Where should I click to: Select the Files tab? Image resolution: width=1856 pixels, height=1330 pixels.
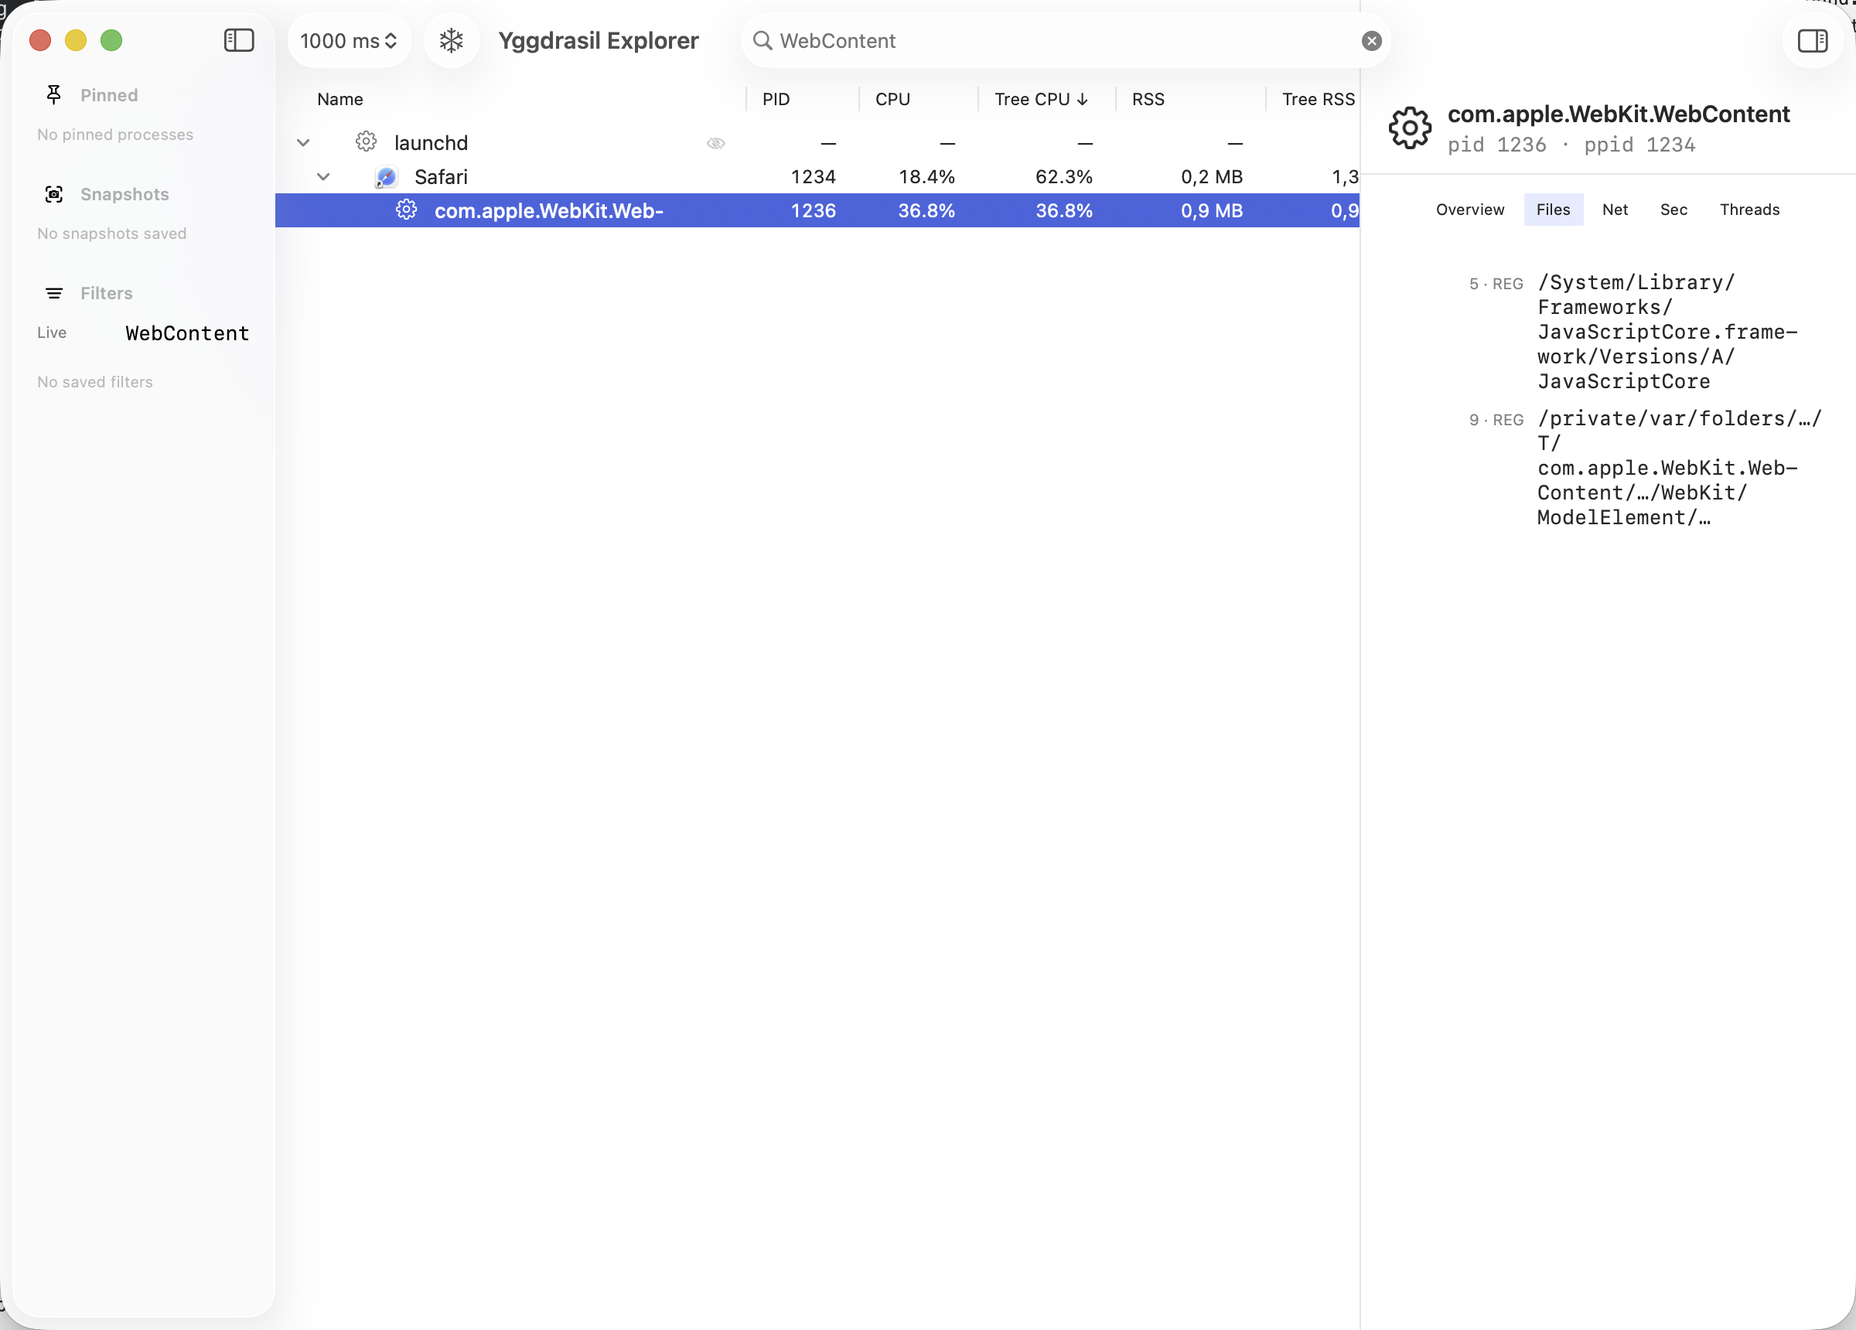(x=1553, y=210)
